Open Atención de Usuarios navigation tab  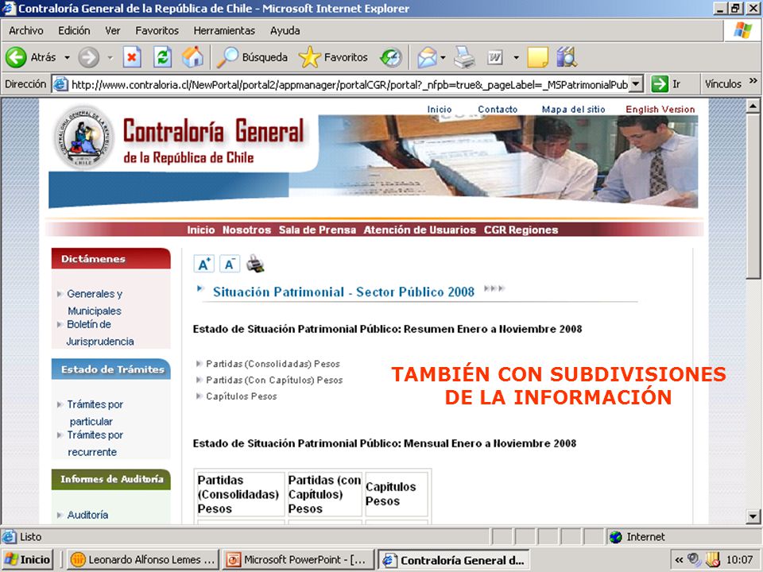420,230
